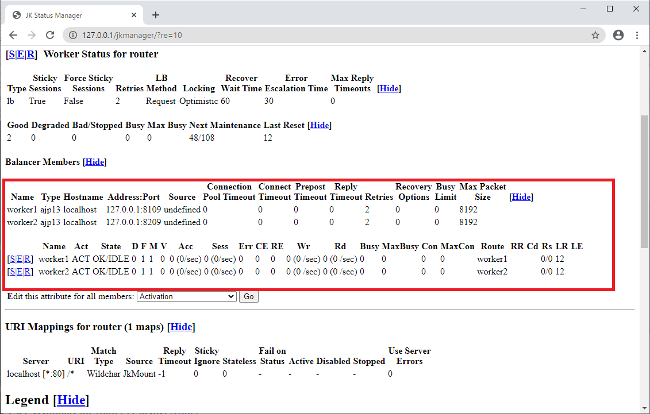Open the Chrome three-dot menu

[637, 35]
